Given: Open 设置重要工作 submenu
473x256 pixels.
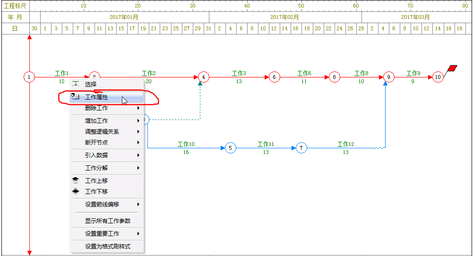Looking at the screenshot, I should (106, 234).
